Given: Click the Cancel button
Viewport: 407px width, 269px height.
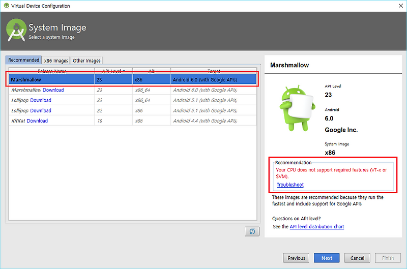Looking at the screenshot, I should 357,258.
